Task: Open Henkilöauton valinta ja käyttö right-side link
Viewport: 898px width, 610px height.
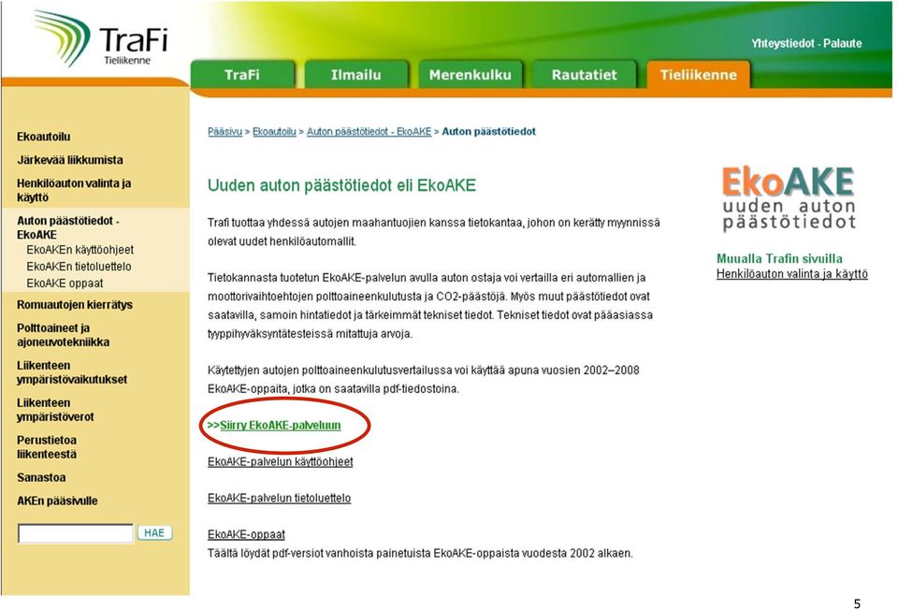Action: coord(792,274)
